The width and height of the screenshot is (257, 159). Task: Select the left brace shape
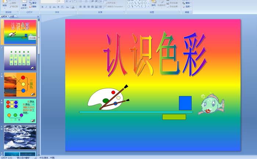pos(142,6)
